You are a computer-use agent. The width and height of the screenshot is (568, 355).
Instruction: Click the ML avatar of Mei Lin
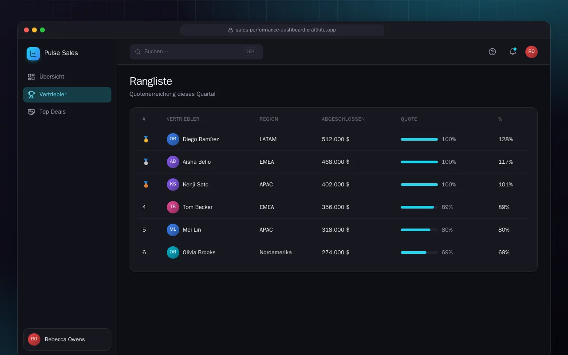[x=173, y=230]
